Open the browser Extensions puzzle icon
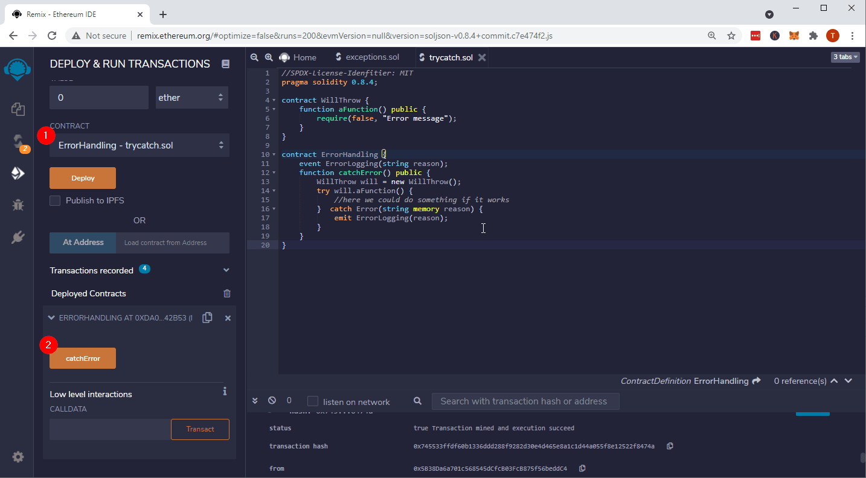 coord(813,36)
